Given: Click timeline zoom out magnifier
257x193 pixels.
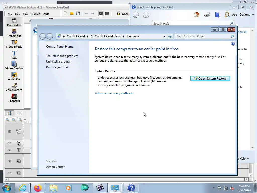Looking at the screenshot, I should 14,120.
